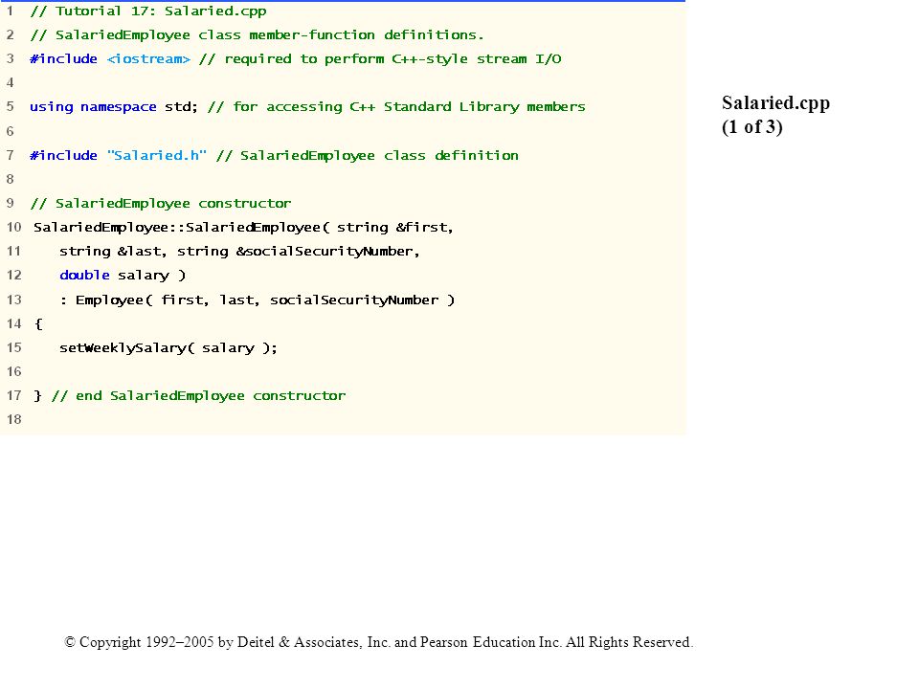Click ": Employee( first, last, socialSecurityNumber )" initializer
The width and height of the screenshot is (919, 689).
(258, 300)
